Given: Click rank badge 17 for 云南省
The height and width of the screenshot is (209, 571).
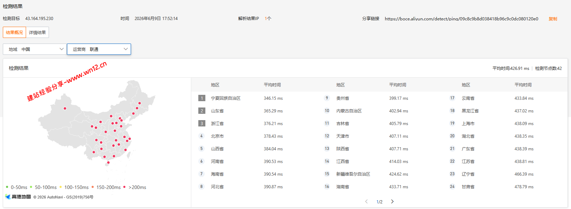Looking at the screenshot, I should pos(452,98).
